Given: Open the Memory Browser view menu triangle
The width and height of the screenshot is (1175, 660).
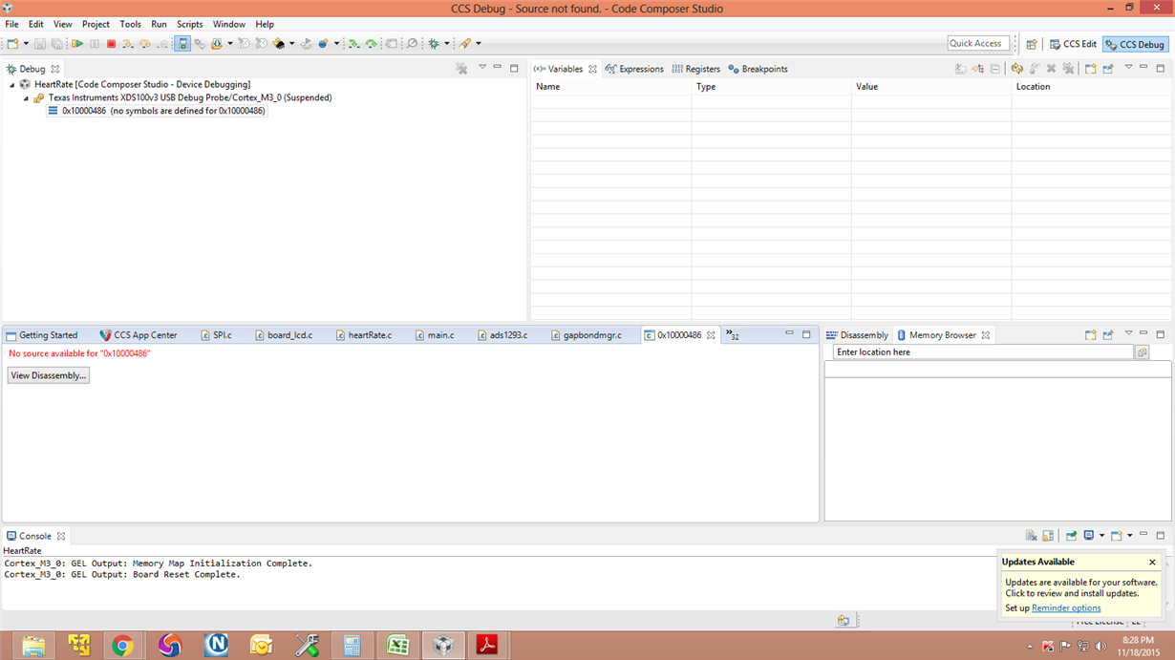Looking at the screenshot, I should click(1128, 333).
